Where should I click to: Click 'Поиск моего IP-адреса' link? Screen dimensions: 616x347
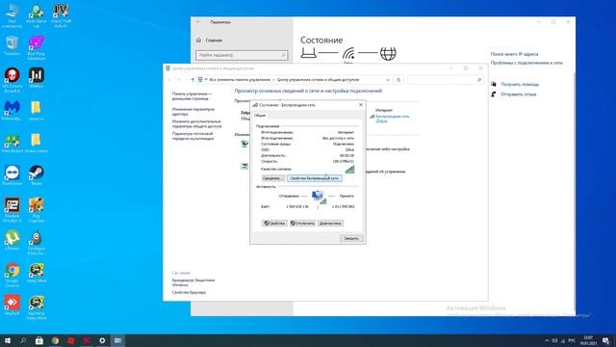514,54
